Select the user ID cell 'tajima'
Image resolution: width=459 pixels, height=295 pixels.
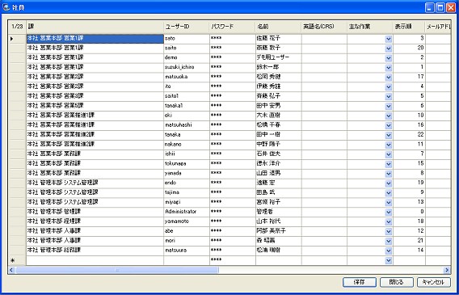tap(187, 193)
